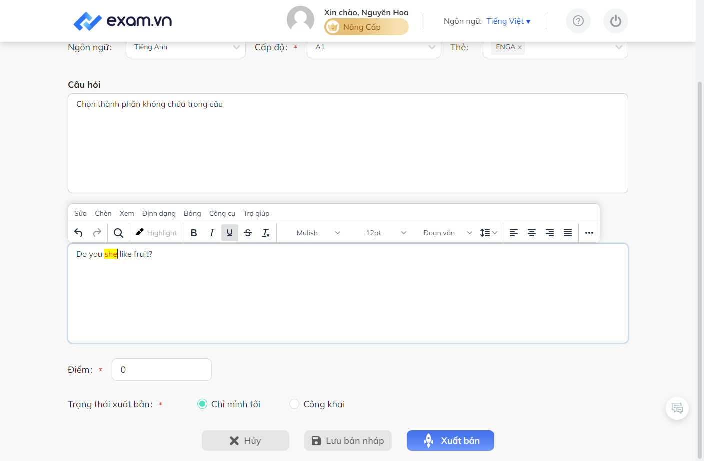Open find and replace magnifier icon
This screenshot has height=461, width=704.
pos(118,233)
